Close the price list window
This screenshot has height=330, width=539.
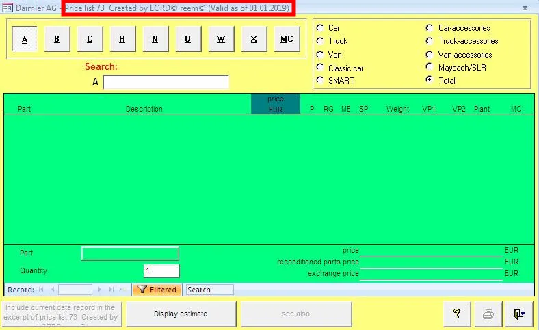[525, 8]
